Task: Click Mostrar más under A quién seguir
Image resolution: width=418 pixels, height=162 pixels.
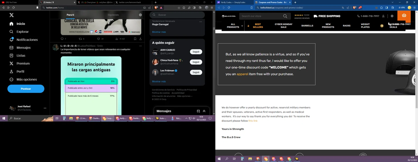Action: tap(159, 82)
